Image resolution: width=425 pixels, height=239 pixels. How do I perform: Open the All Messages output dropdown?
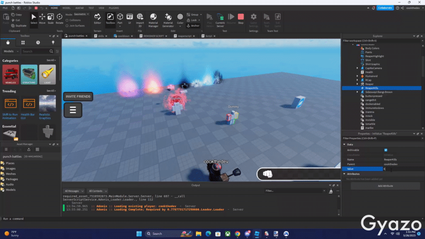74,191
